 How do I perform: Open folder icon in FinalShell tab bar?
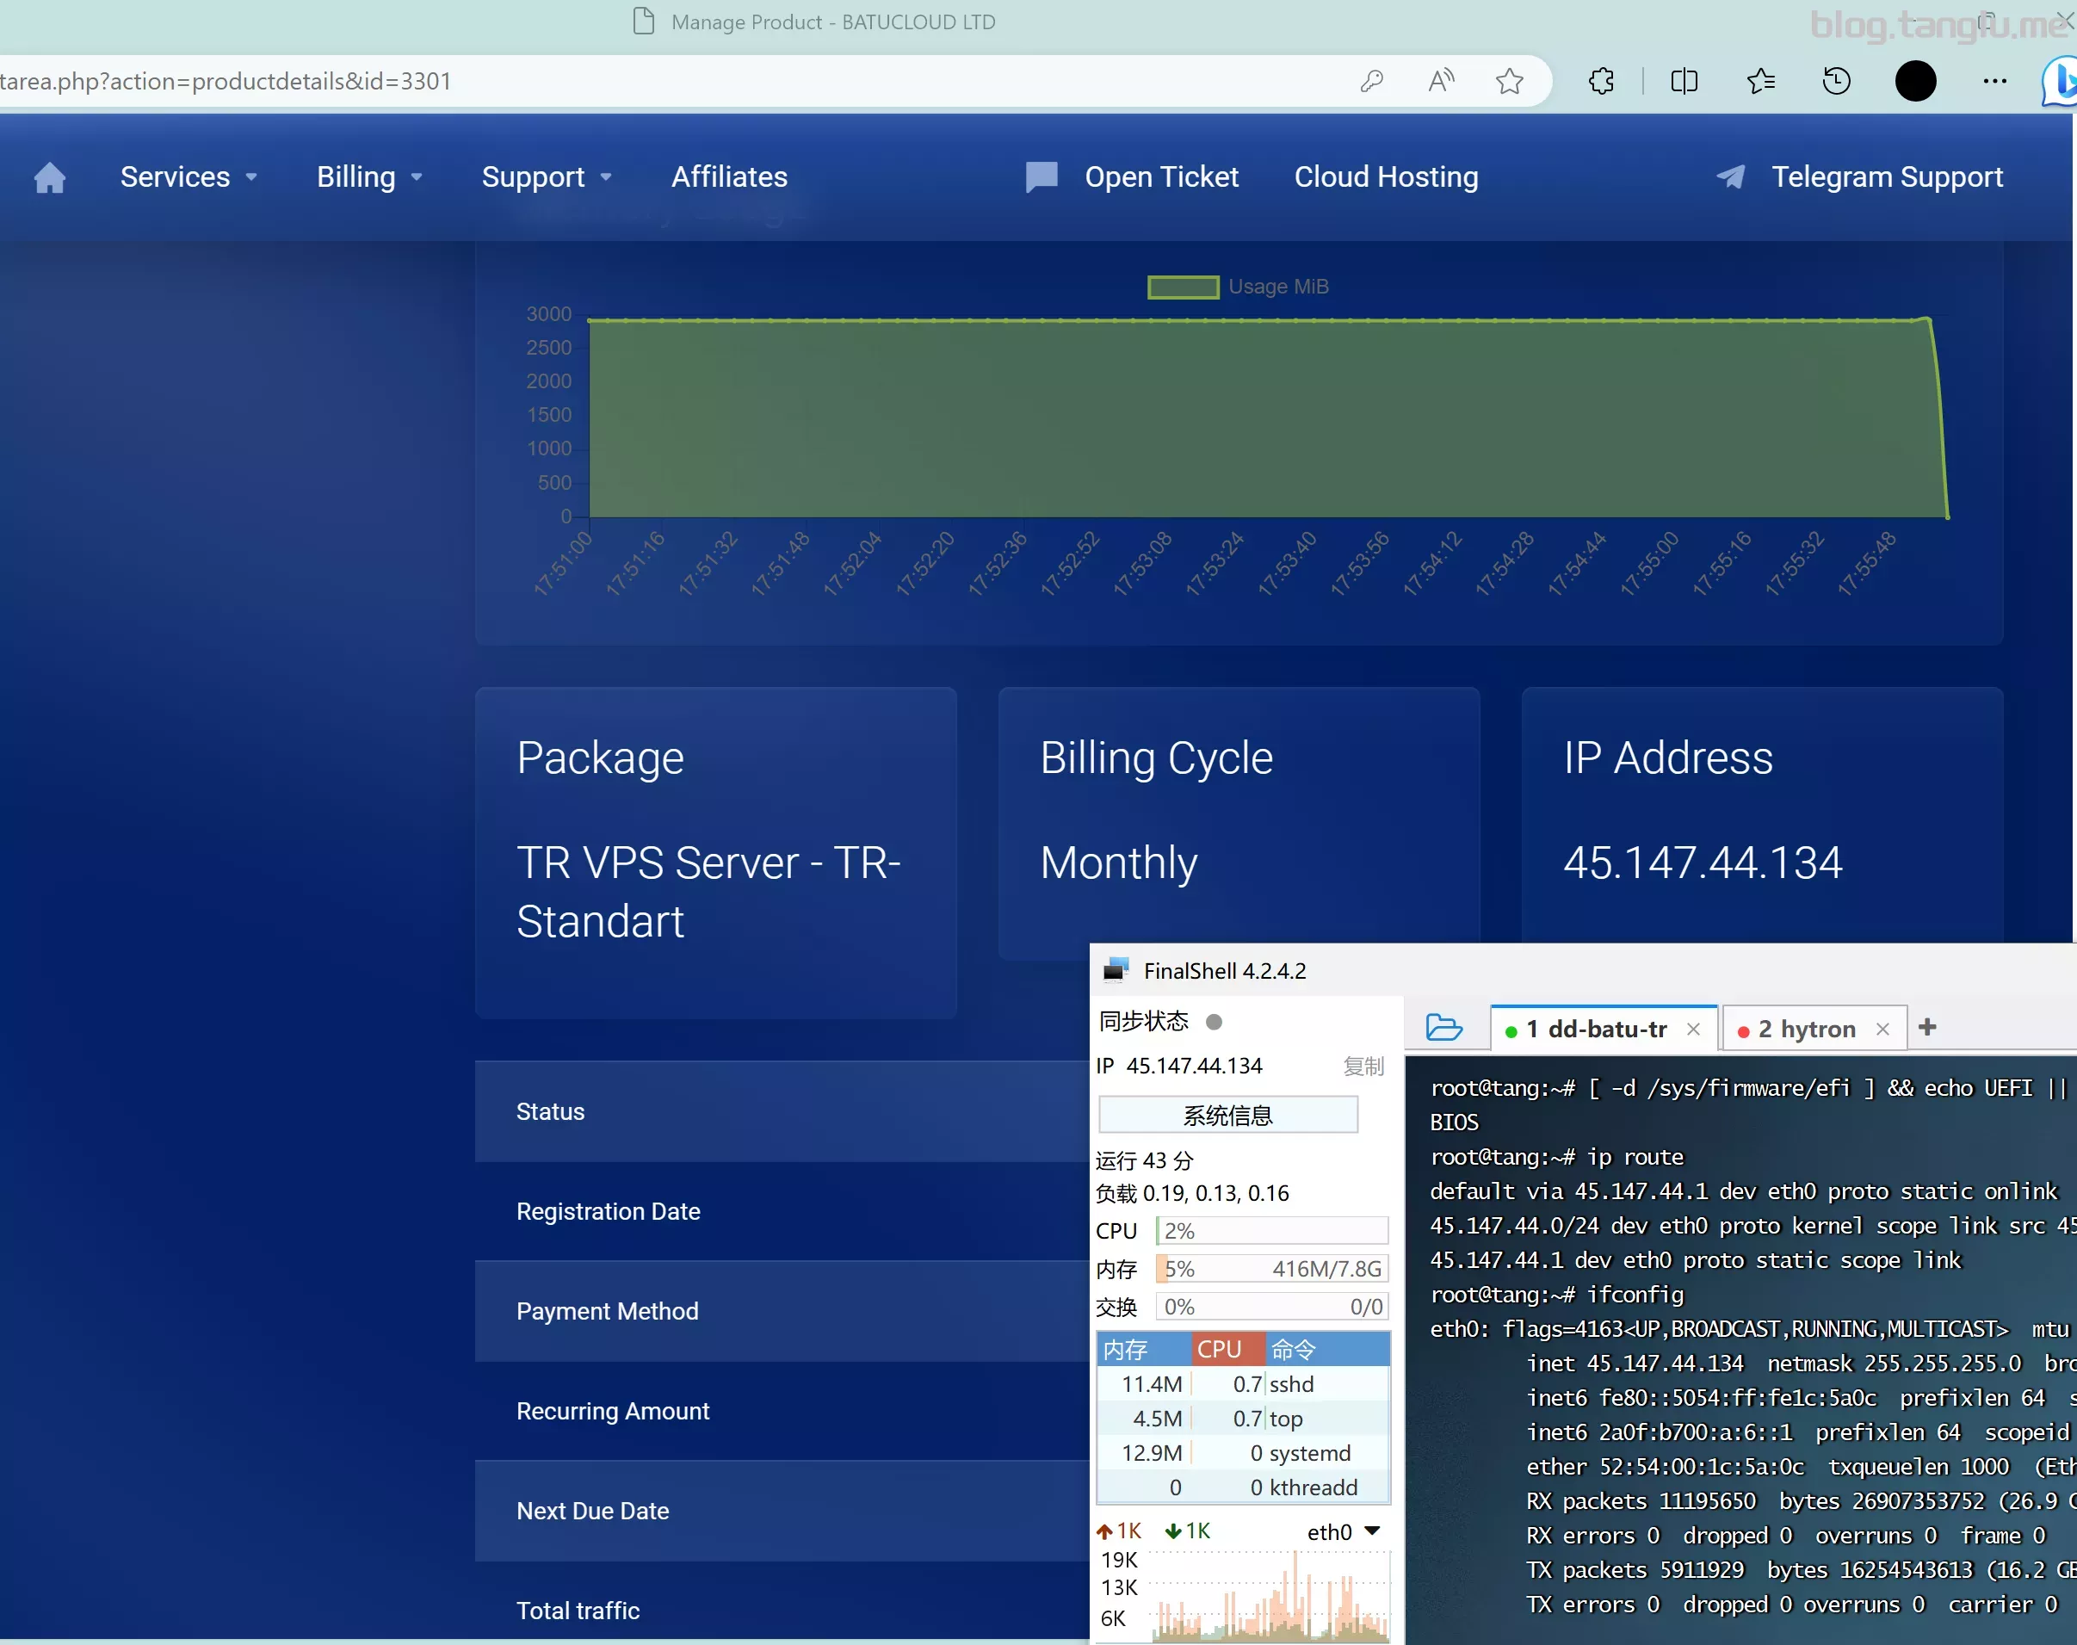pyautogui.click(x=1443, y=1028)
